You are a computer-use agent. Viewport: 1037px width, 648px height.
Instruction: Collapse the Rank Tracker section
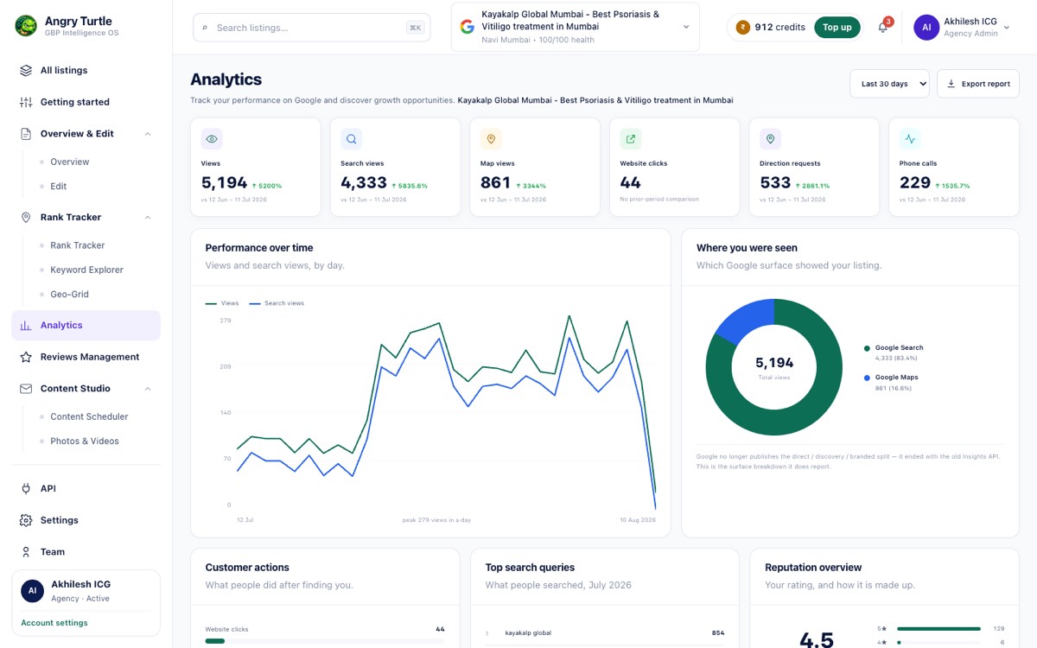pyautogui.click(x=148, y=218)
